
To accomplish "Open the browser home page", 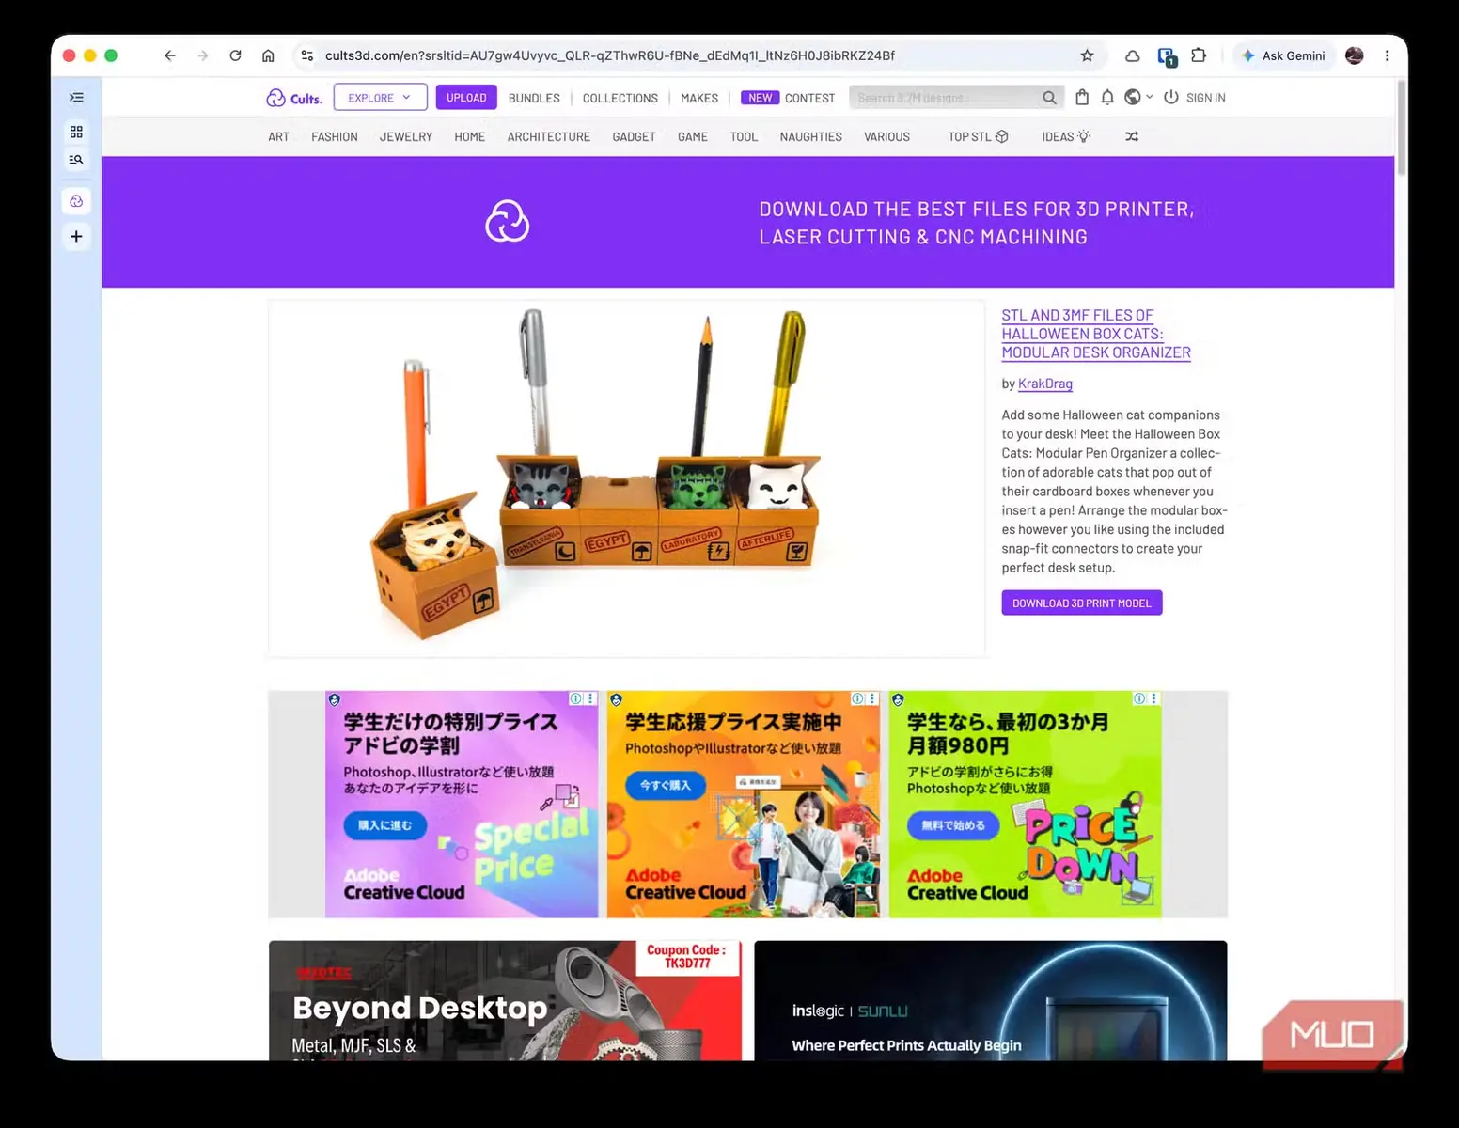I will coord(268,55).
